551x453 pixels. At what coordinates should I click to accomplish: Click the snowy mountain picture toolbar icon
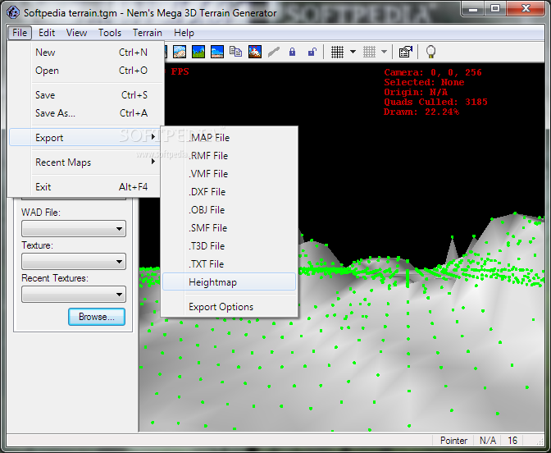pyautogui.click(x=255, y=52)
